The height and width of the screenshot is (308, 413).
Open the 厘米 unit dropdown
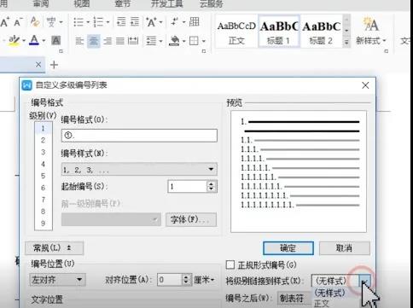204,280
